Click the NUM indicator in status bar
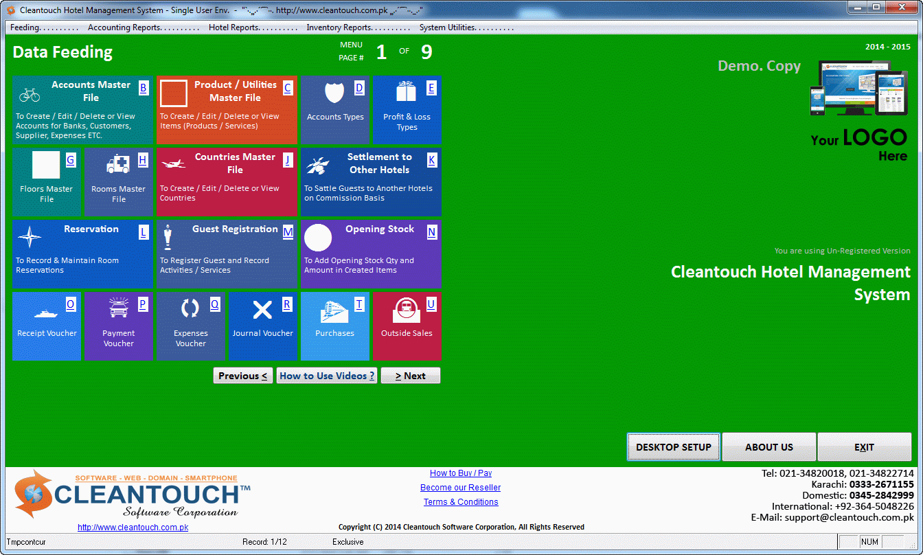923x555 pixels. click(x=869, y=542)
